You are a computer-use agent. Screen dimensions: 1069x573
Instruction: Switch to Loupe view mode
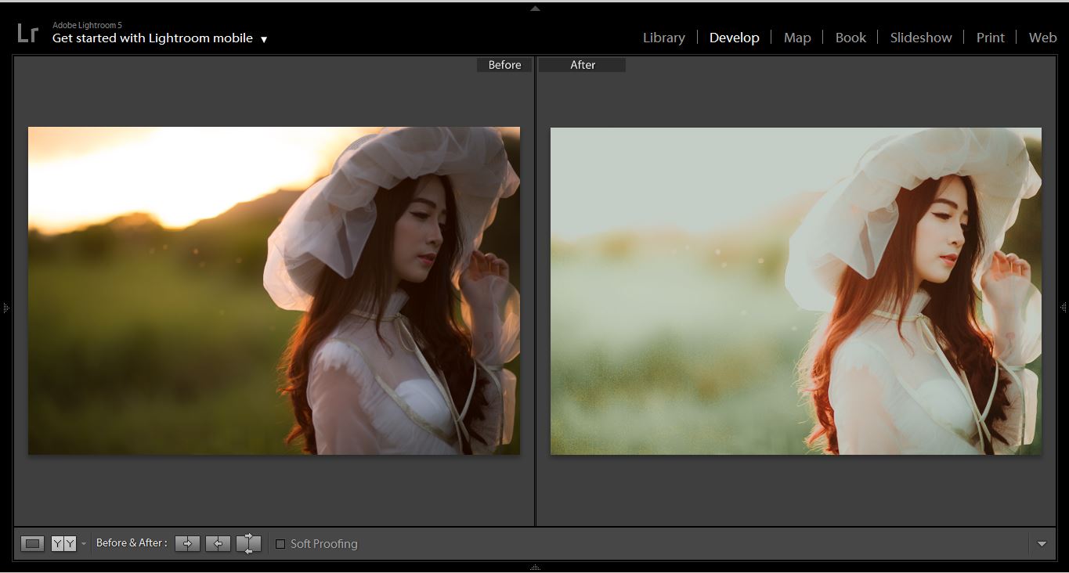pos(32,543)
